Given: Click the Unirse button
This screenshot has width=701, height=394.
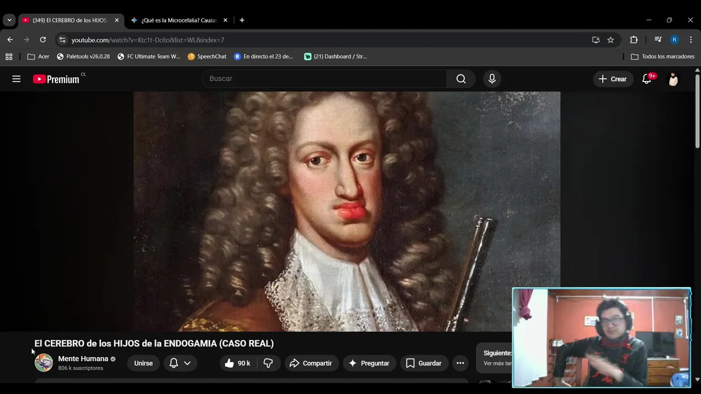Looking at the screenshot, I should 143,363.
